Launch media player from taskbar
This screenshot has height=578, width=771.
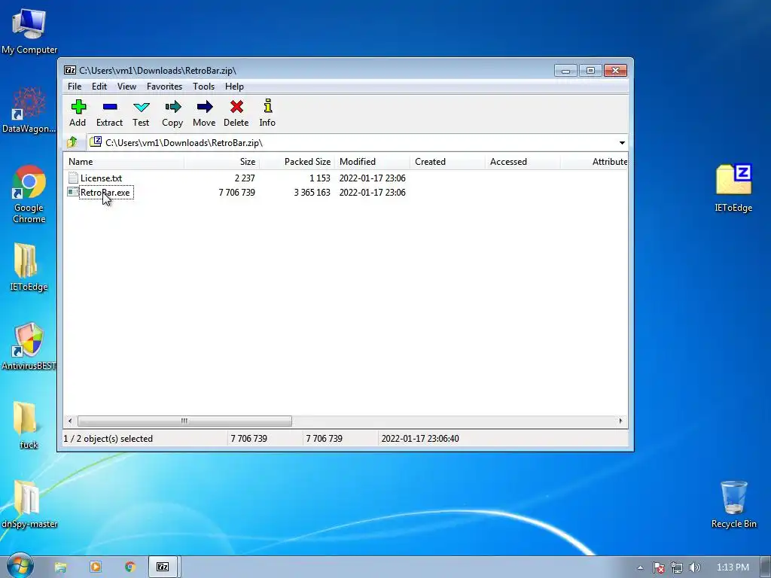point(96,567)
